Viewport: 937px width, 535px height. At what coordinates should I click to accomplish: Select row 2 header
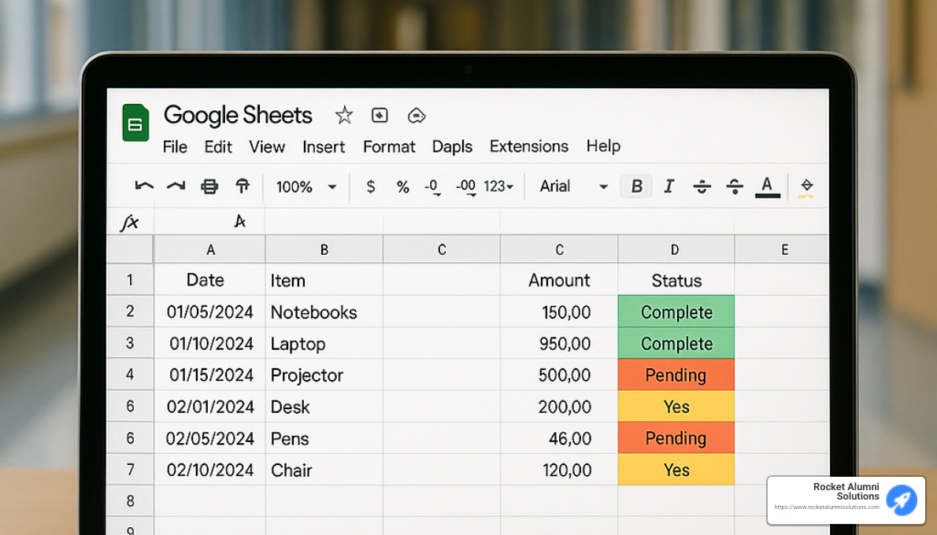point(130,311)
